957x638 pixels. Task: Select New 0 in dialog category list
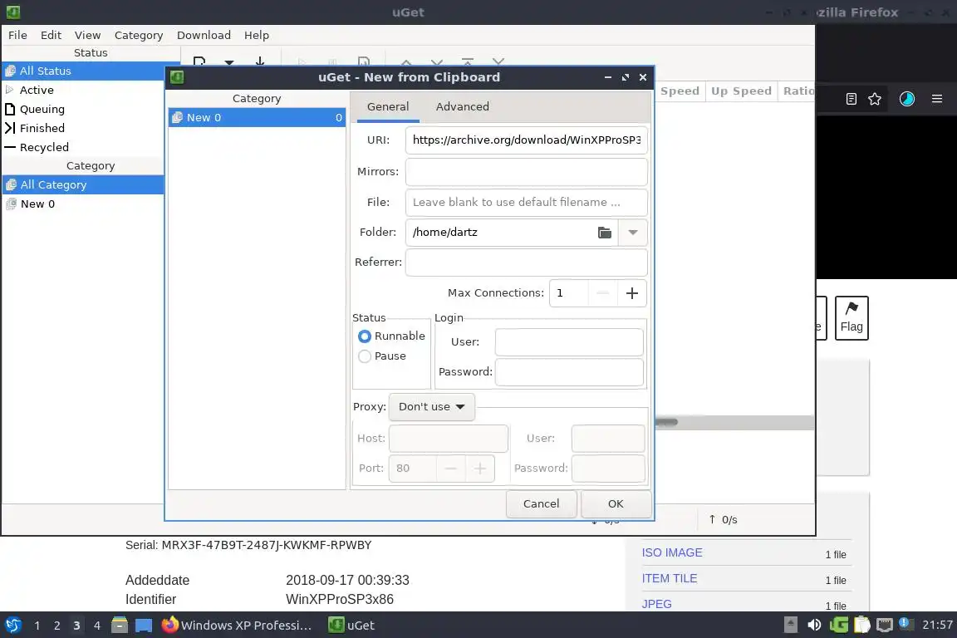pyautogui.click(x=257, y=117)
